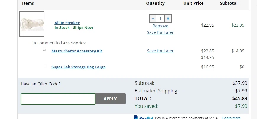
Task: Open Sugar Sak Storage Bag Large link
Action: tap(78, 67)
